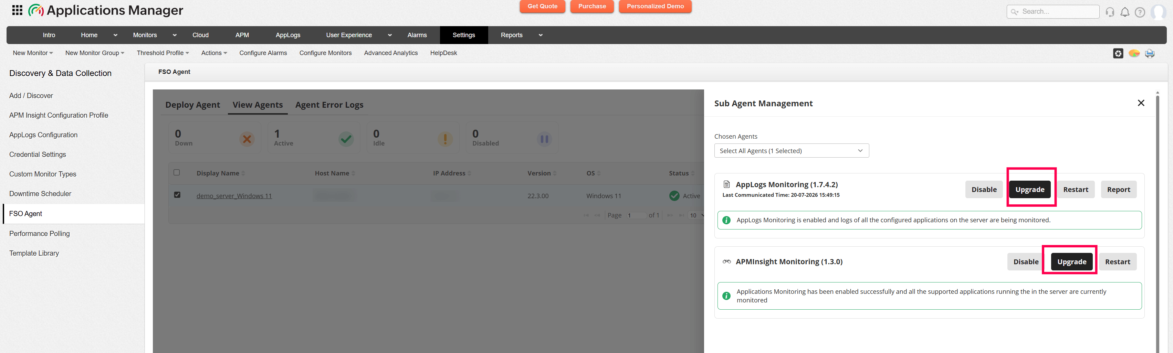Click the AppLogs Monitoring document icon
Screen dimensions: 1173x353
click(x=727, y=184)
